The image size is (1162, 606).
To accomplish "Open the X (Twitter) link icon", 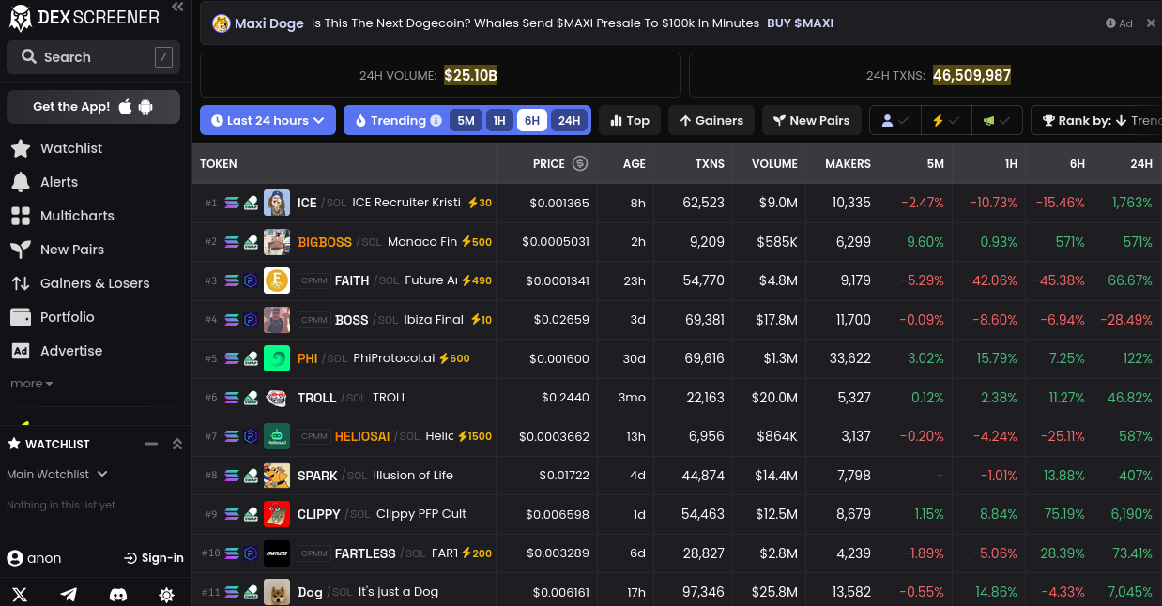I will point(20,595).
